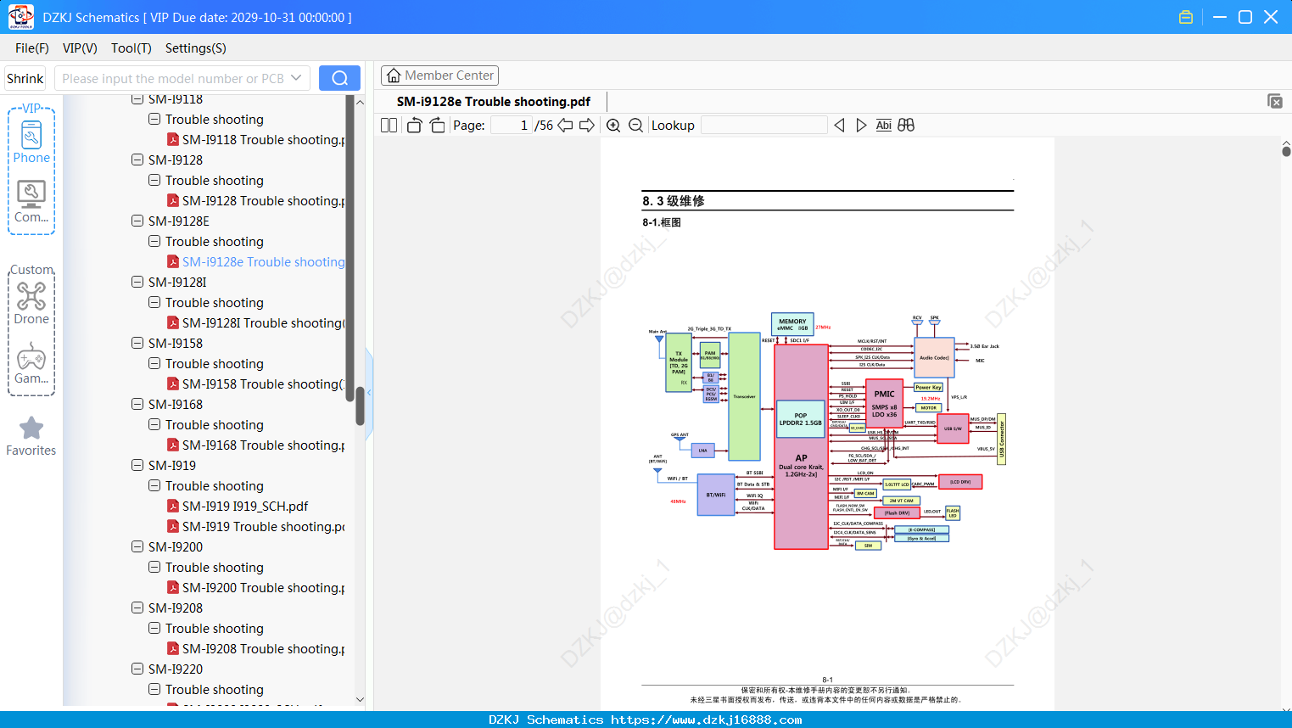Open SM-I9118 Trouble shooting PDF
The height and width of the screenshot is (728, 1292).
pyautogui.click(x=255, y=140)
